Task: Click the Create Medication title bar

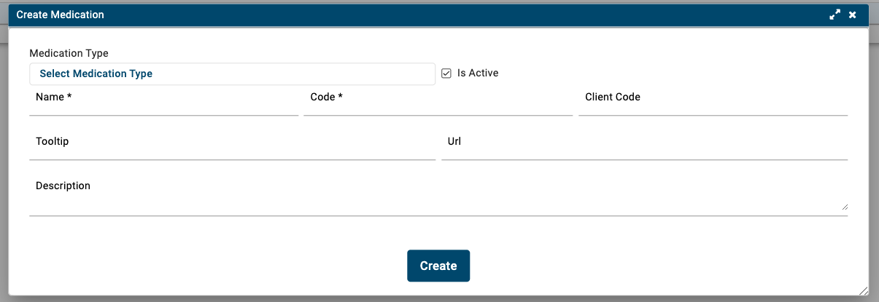Action: point(438,15)
